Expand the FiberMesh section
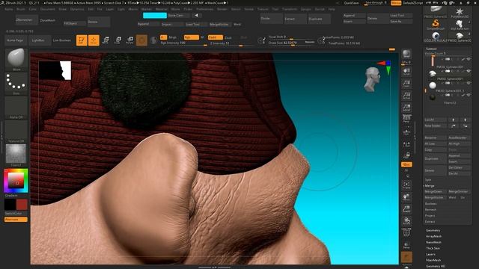 (433, 260)
